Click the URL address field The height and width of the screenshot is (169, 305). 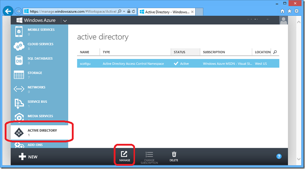[x=73, y=12]
